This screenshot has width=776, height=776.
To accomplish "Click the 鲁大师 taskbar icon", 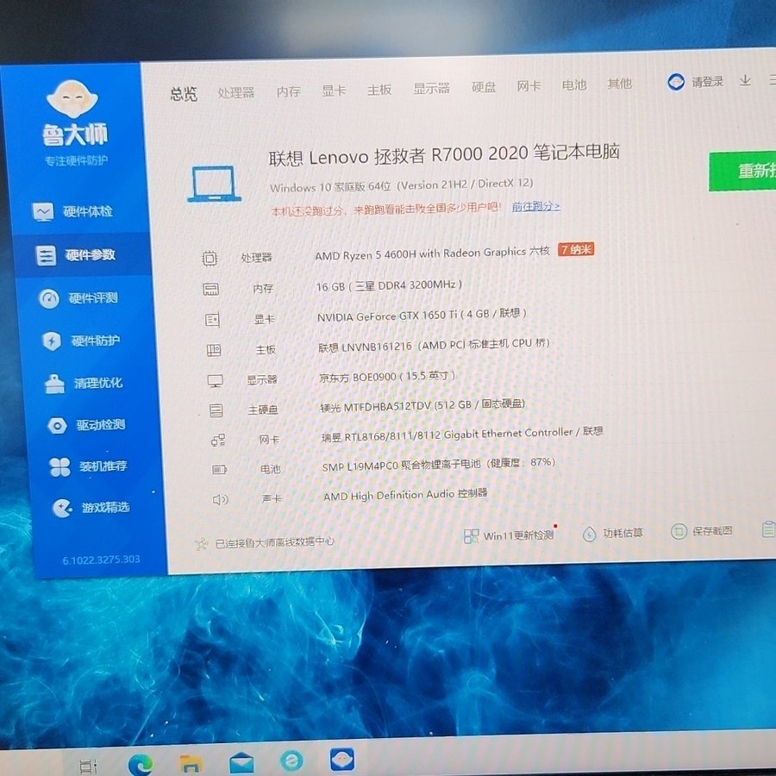I will 342,759.
